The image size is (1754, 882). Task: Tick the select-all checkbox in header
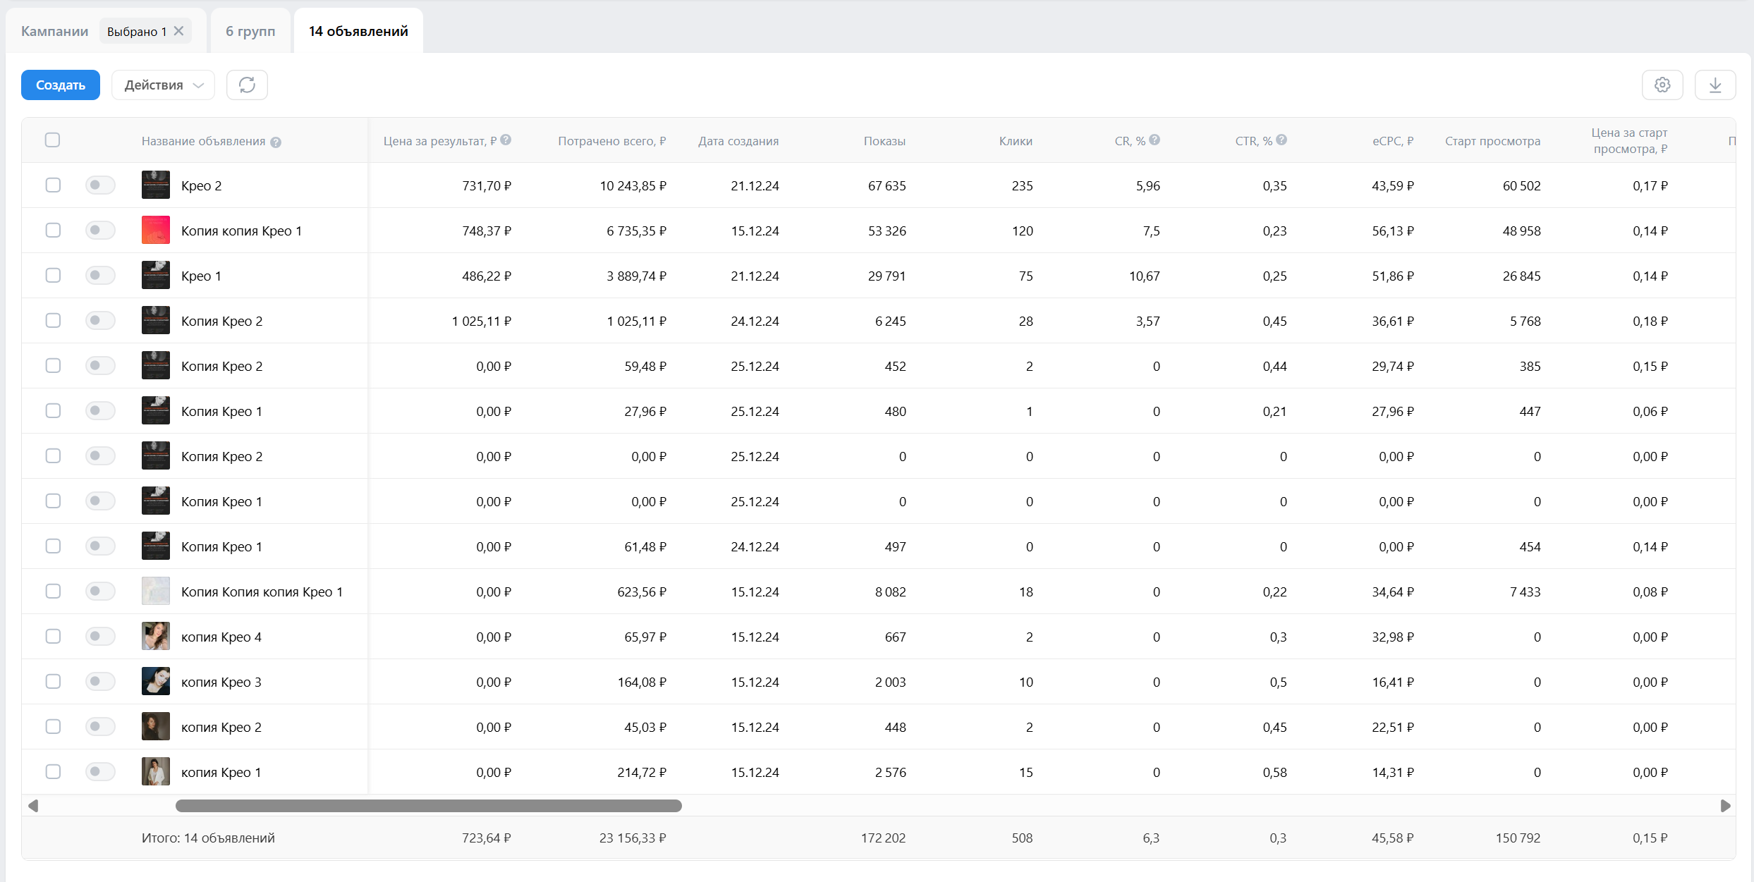coord(52,140)
